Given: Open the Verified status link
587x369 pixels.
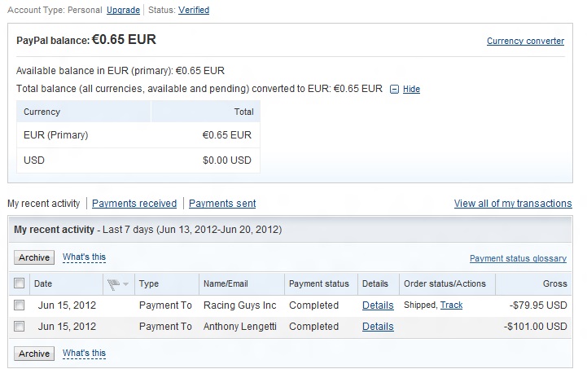Looking at the screenshot, I should [x=194, y=11].
